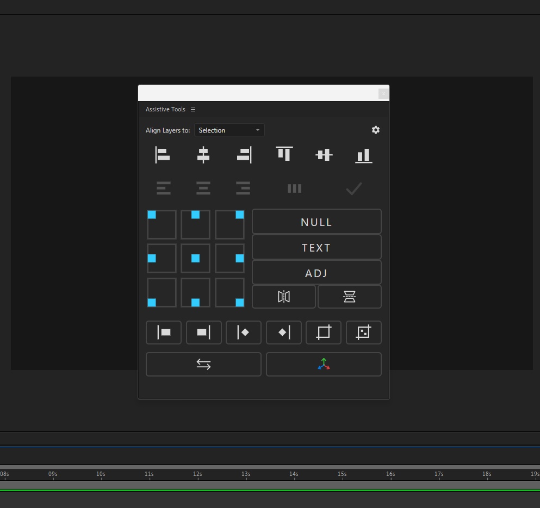
Task: Align layers to vertical center
Action: 324,155
